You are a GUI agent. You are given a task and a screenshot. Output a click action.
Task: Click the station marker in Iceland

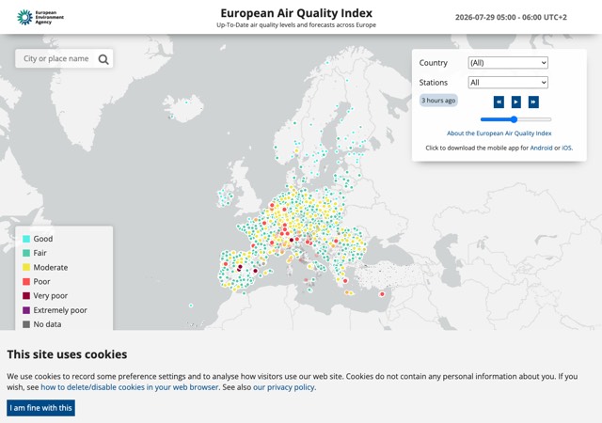click(186, 102)
